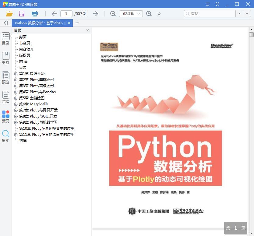The image size is (254, 236).
Task: Expand 第6章 Matplotlib tree node
Action: [16, 104]
